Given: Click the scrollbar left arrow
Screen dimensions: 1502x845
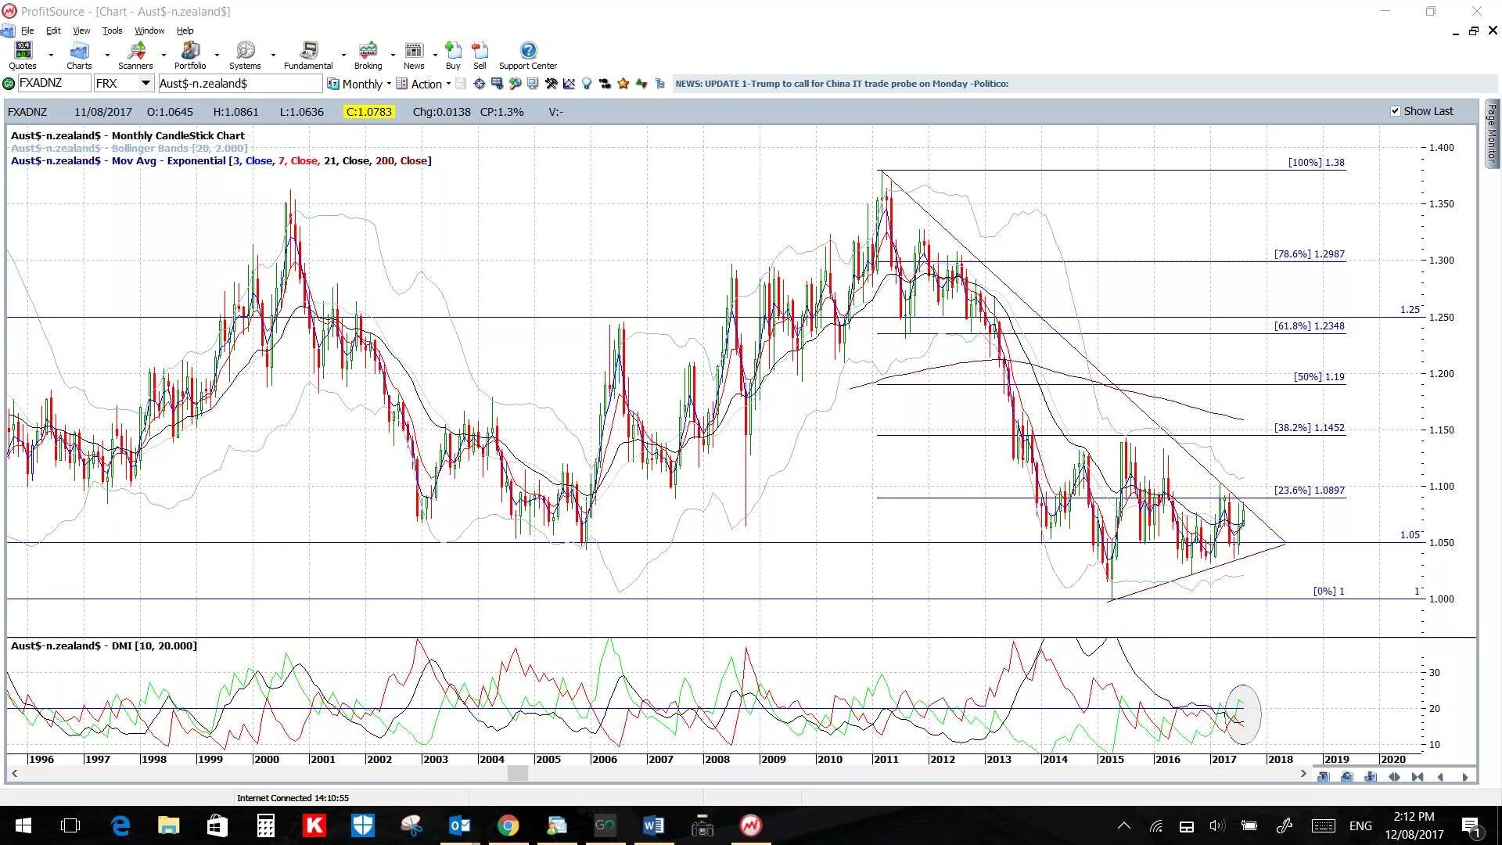Looking at the screenshot, I should point(14,773).
